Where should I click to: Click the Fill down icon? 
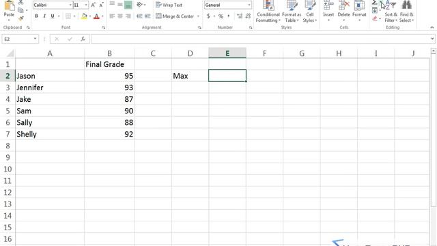(x=375, y=11)
